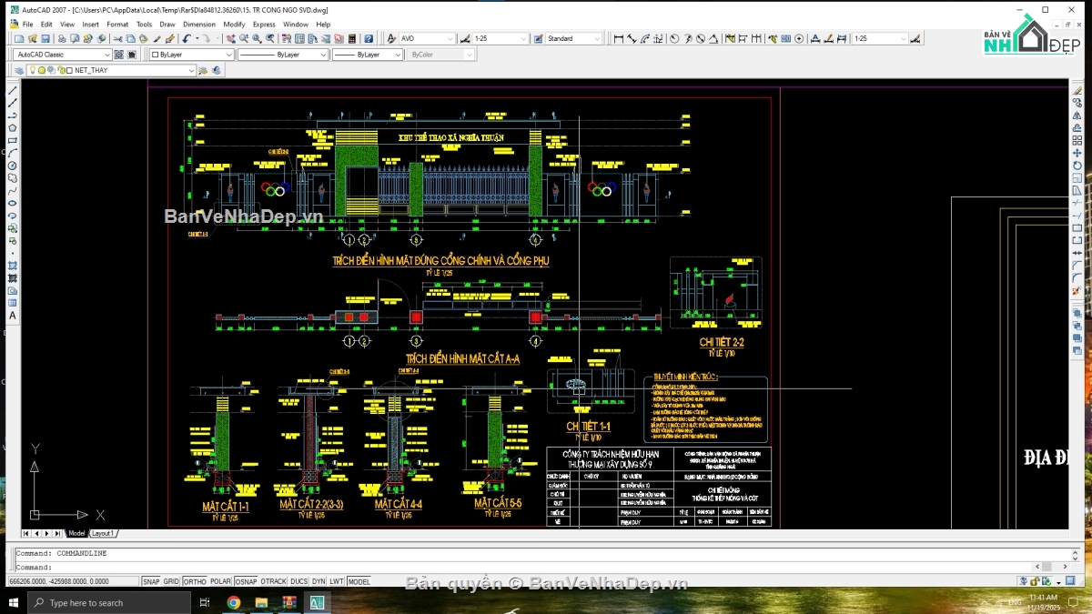The image size is (1092, 614).
Task: Select the Aligned dimension tool
Action: tap(631, 39)
